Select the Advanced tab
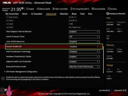128x96 pixels. 51,14
